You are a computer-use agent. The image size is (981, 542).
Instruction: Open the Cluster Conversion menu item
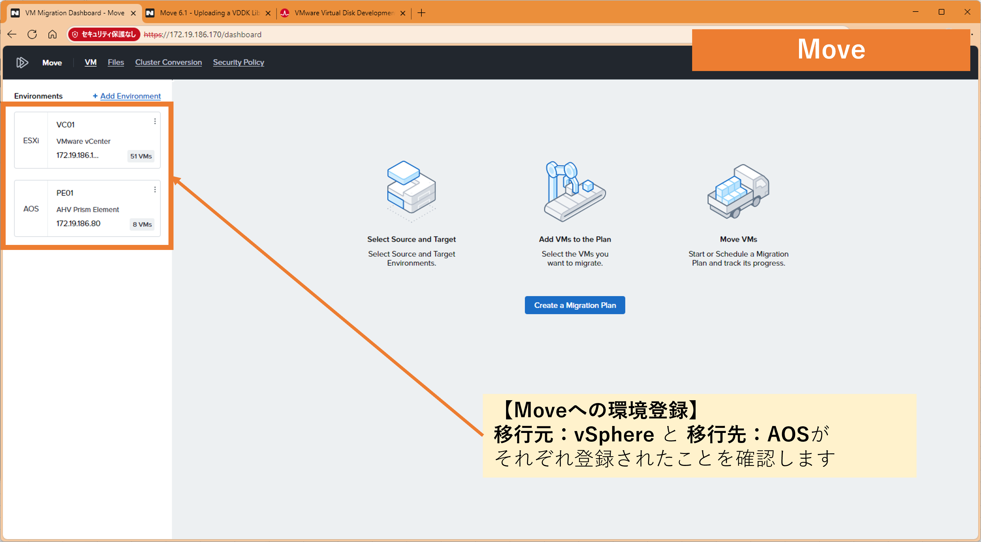click(x=168, y=62)
